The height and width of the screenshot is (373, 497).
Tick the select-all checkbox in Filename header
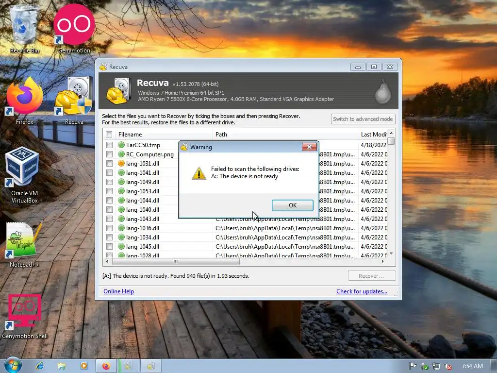tap(109, 135)
